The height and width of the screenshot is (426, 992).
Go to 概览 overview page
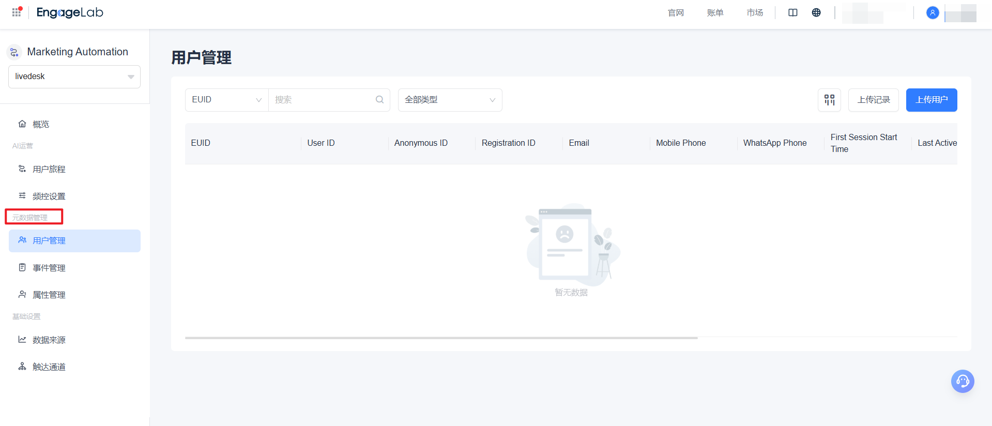coord(74,124)
